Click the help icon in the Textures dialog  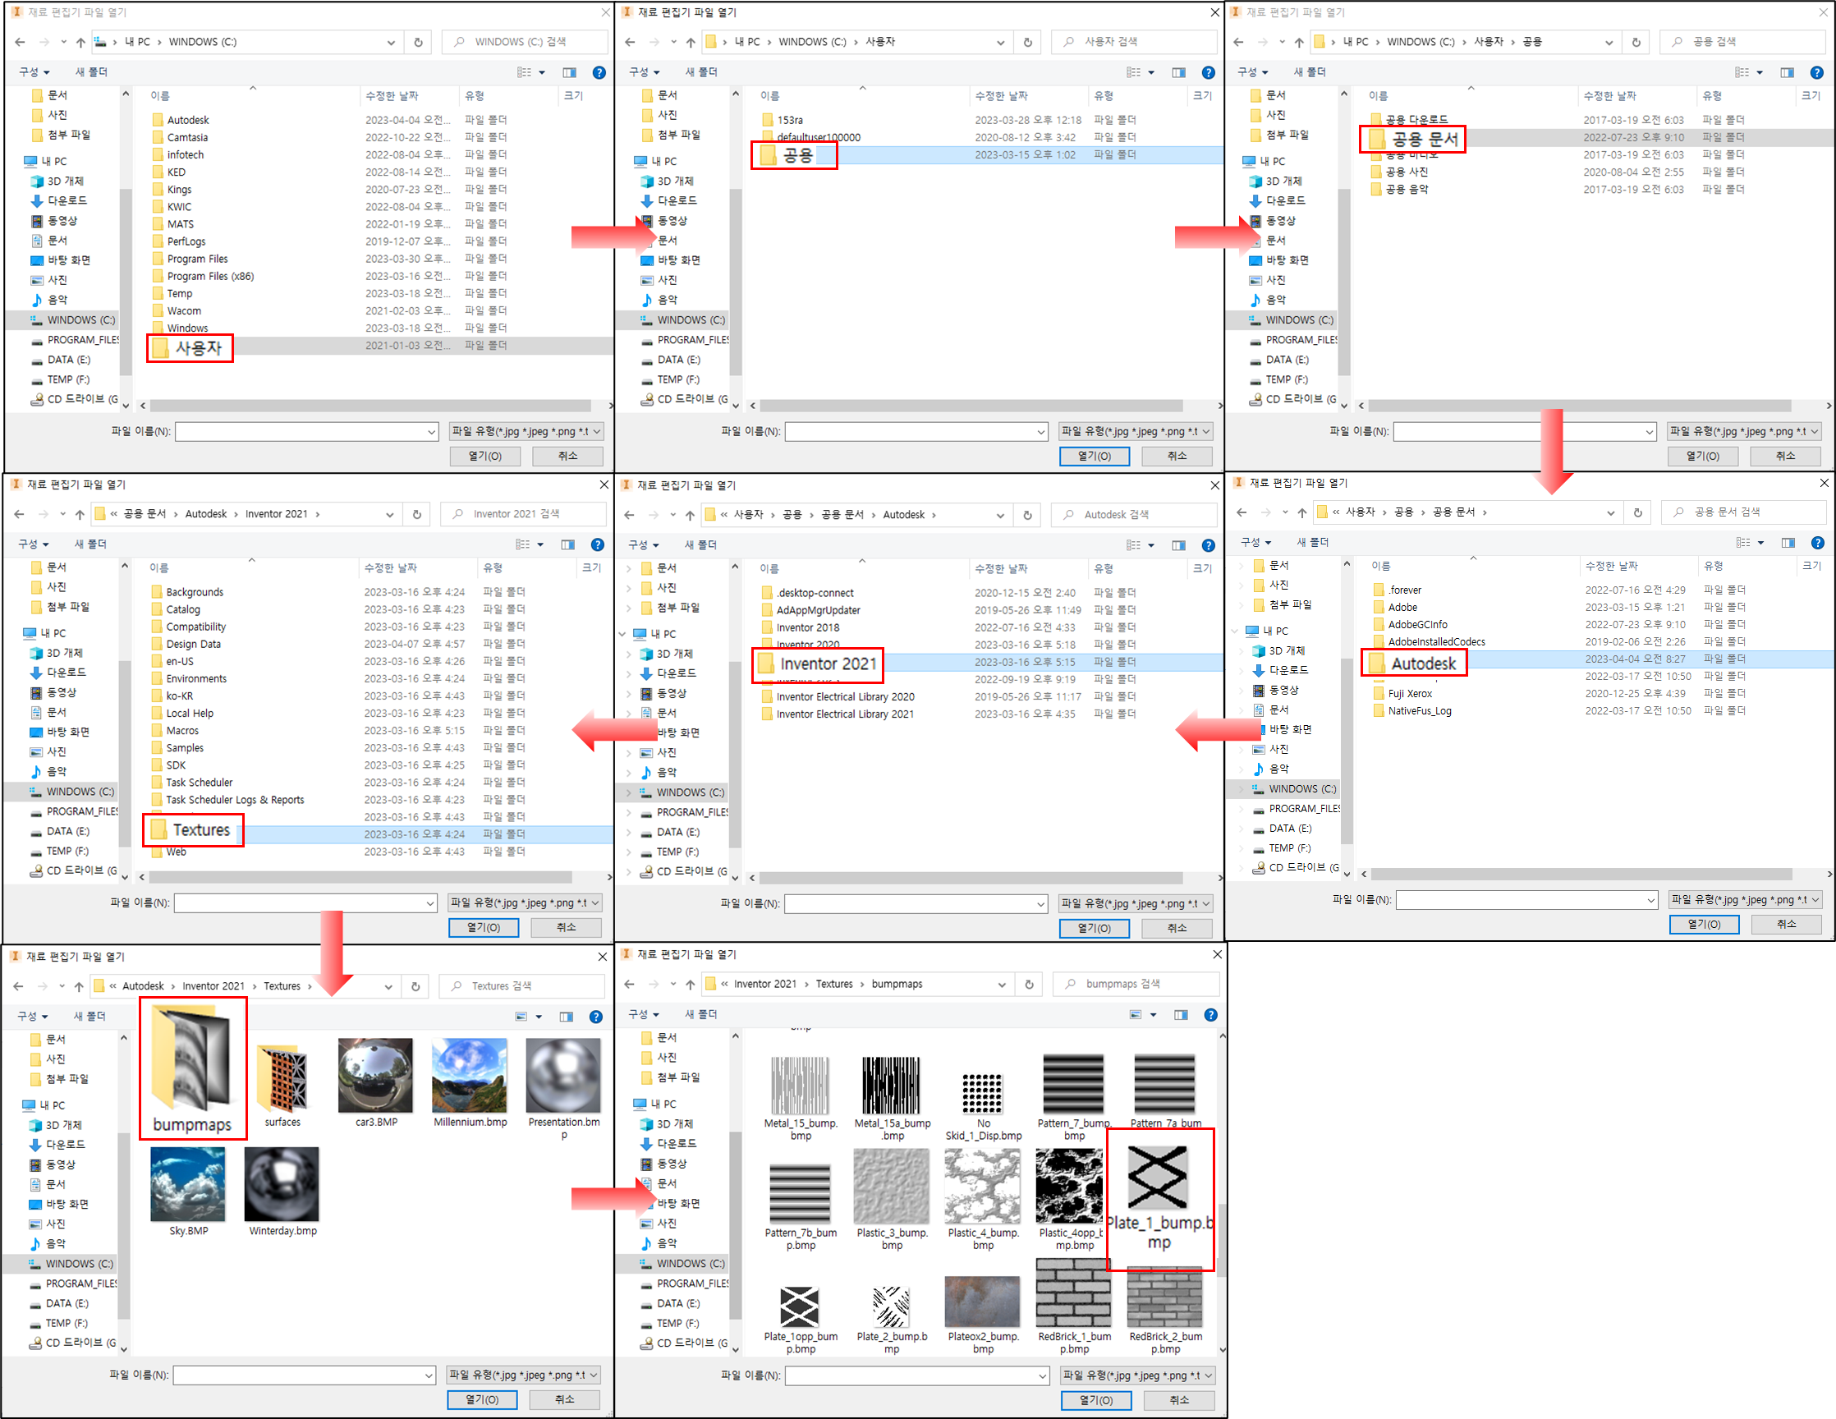[x=595, y=1017]
